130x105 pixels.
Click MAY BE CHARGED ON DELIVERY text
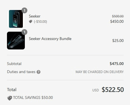pyautogui.click(x=100, y=72)
